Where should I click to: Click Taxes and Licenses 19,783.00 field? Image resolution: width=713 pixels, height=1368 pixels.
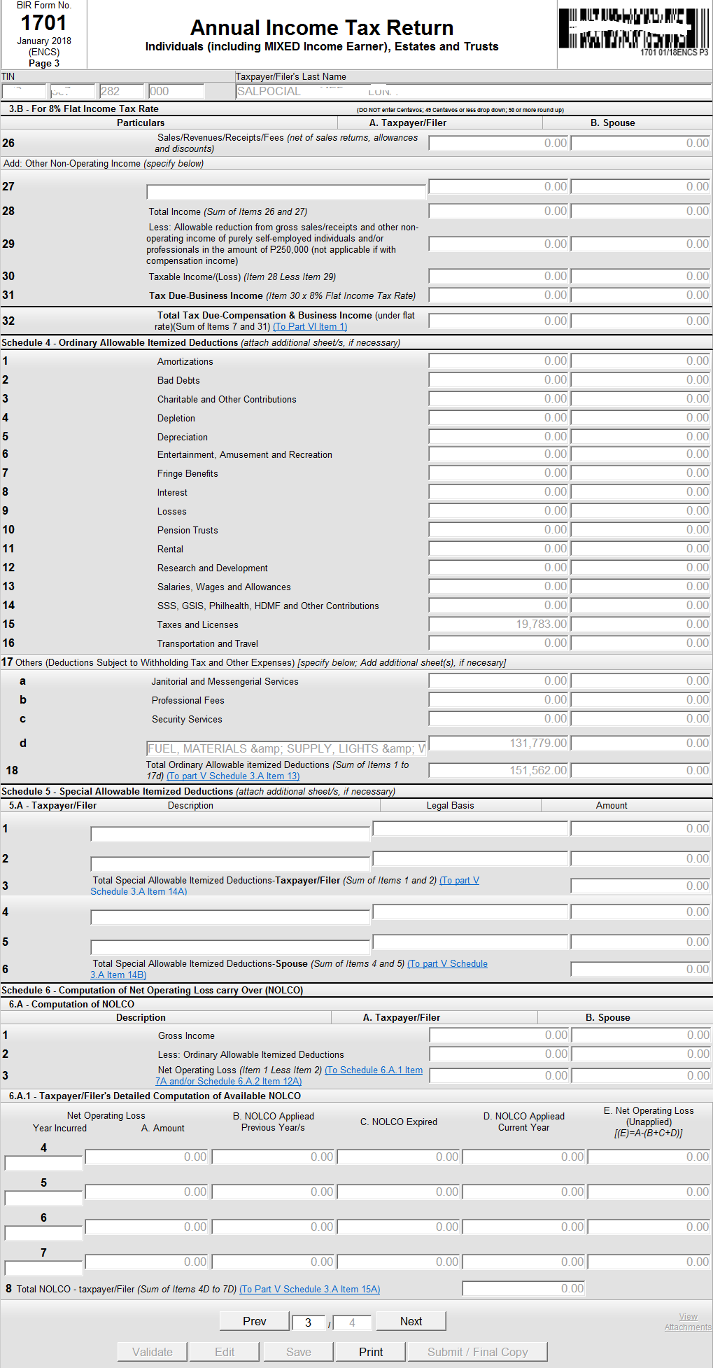pos(499,624)
